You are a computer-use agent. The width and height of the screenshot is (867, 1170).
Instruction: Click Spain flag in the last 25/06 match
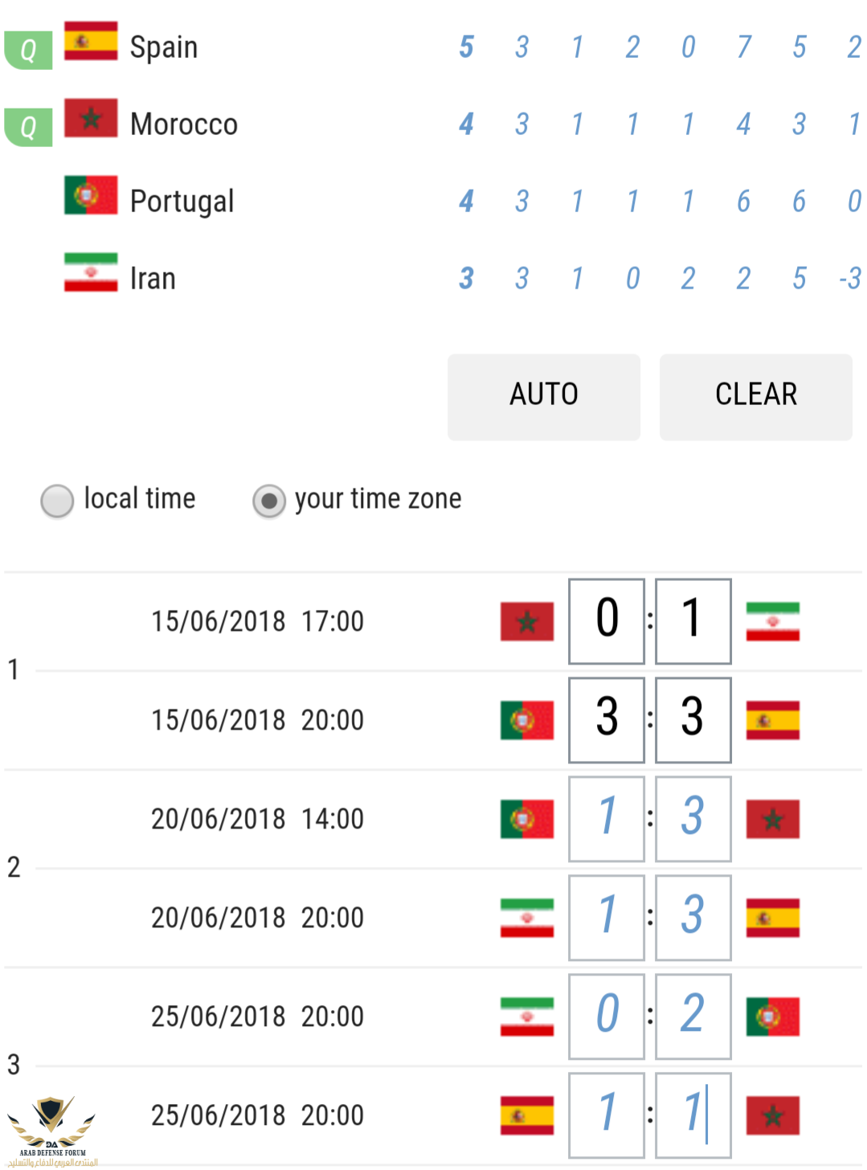click(x=526, y=1115)
